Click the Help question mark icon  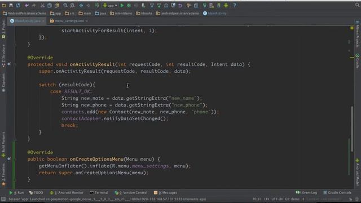pos(235,5)
